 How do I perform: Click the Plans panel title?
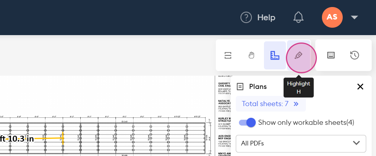click(258, 87)
